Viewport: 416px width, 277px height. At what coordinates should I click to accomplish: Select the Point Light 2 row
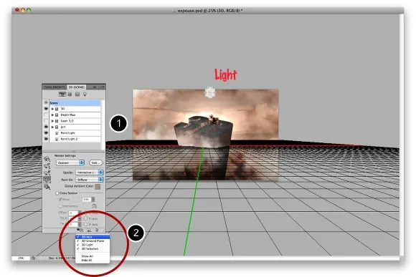[75, 139]
